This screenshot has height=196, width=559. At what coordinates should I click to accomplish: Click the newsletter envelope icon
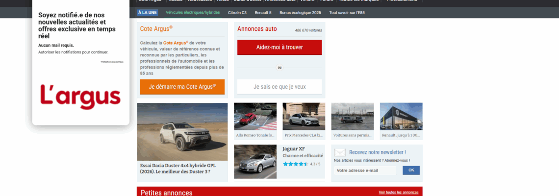point(340,152)
